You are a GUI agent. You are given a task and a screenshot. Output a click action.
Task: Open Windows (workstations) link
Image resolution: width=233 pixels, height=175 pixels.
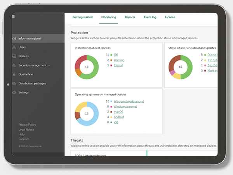point(129,101)
